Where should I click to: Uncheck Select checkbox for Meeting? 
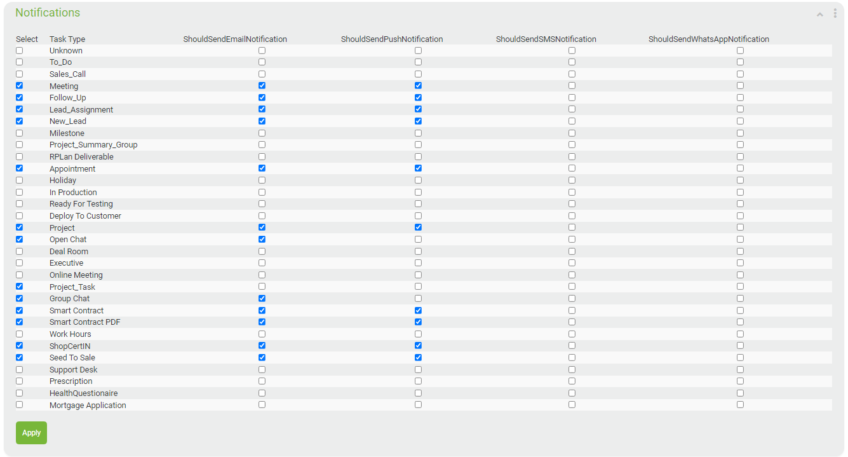(19, 86)
